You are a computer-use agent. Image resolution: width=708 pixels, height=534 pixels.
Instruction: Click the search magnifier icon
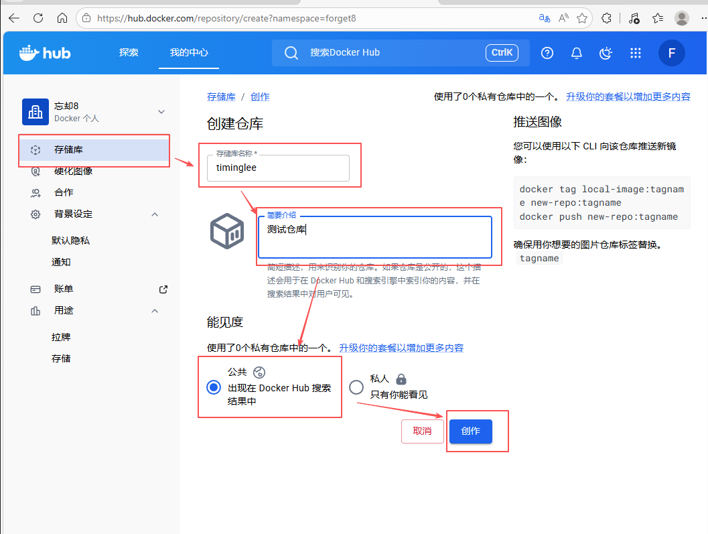[x=291, y=53]
